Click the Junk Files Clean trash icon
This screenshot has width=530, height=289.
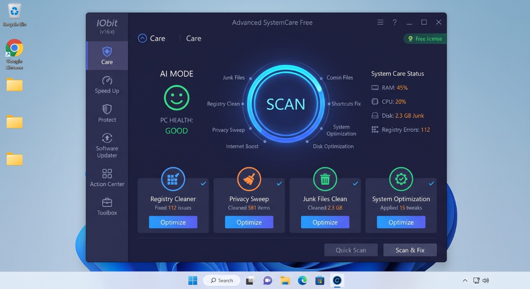[325, 179]
